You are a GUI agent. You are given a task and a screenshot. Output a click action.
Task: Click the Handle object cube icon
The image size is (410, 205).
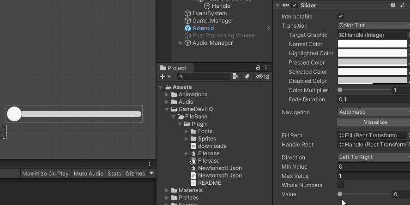point(207,6)
